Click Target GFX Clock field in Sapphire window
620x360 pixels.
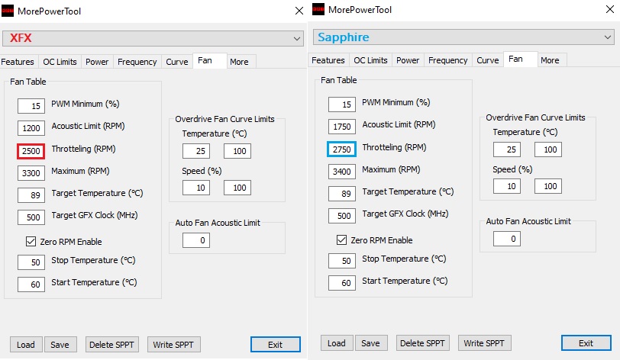point(342,216)
